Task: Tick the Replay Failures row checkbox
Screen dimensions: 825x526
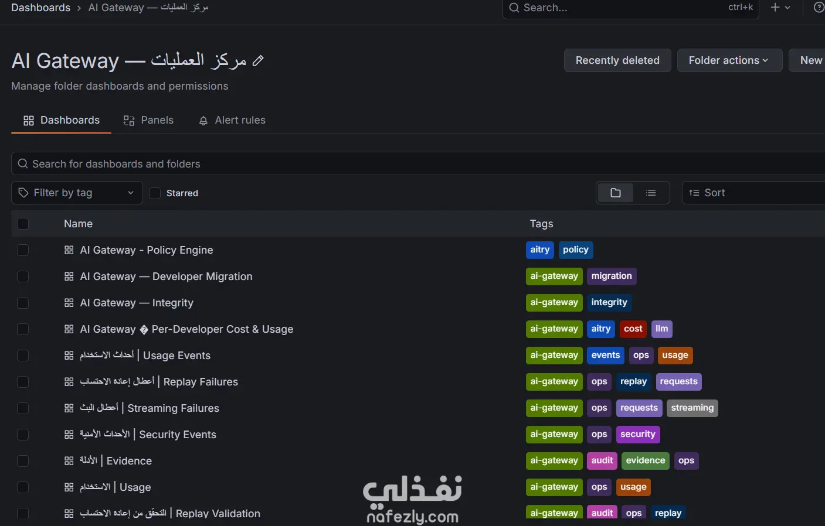Action: tap(23, 382)
